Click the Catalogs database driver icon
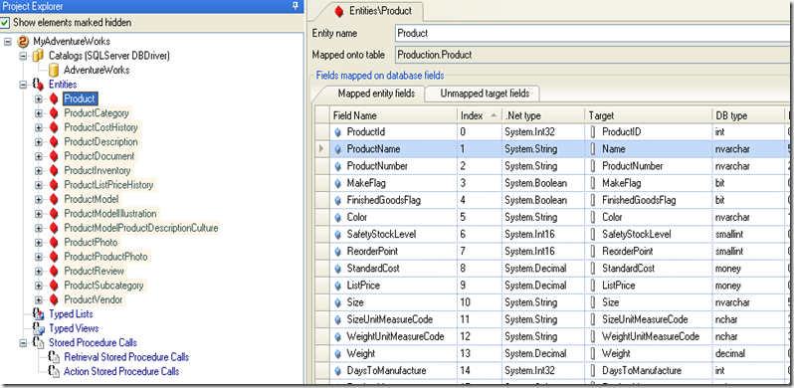 38,56
